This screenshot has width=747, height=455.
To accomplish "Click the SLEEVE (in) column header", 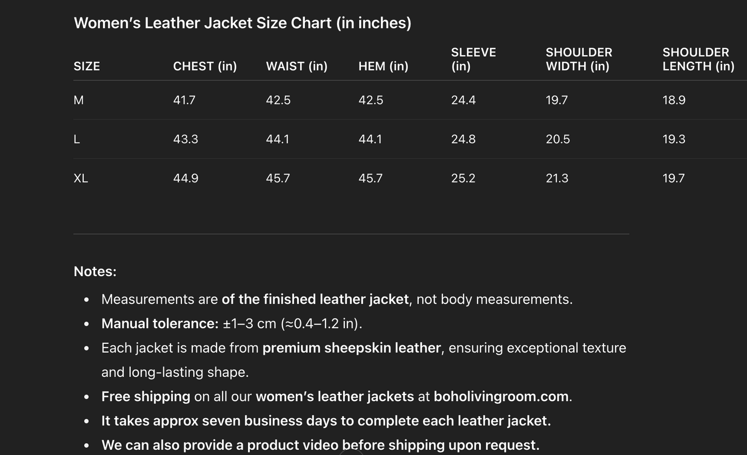I will tap(473, 59).
